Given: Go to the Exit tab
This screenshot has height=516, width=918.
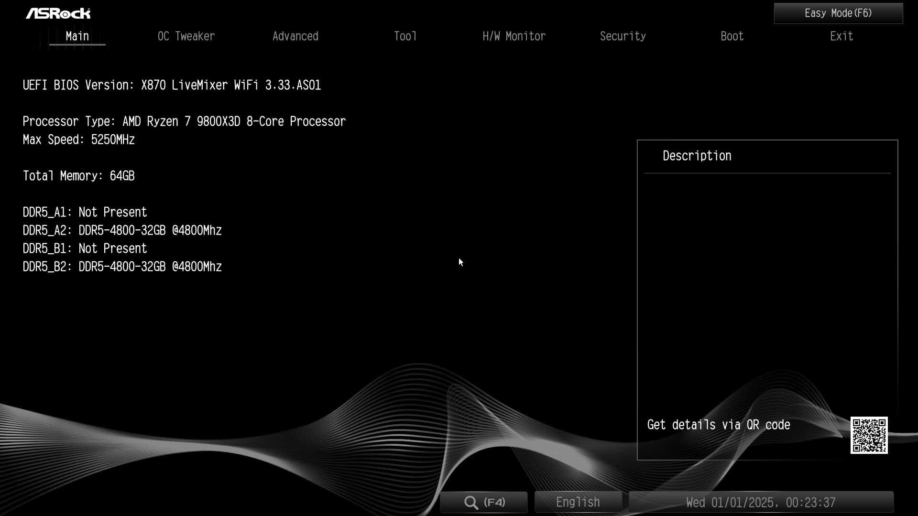Looking at the screenshot, I should (841, 36).
